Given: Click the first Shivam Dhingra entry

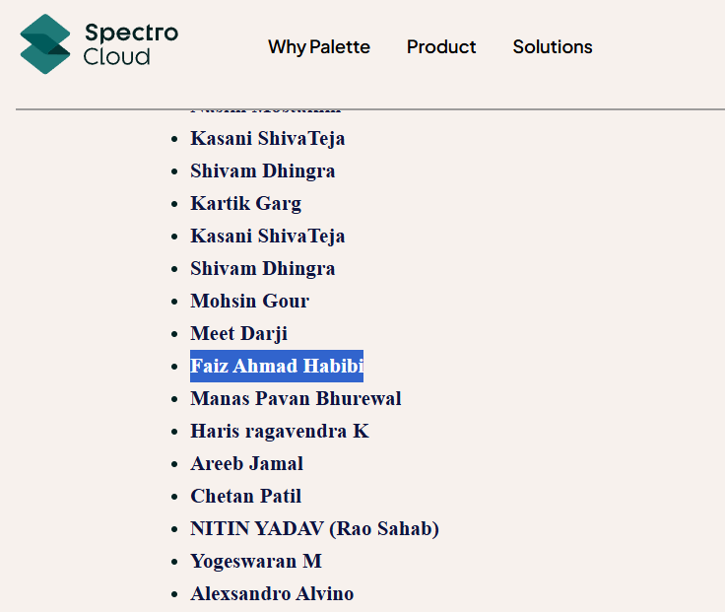Looking at the screenshot, I should click(x=262, y=171).
